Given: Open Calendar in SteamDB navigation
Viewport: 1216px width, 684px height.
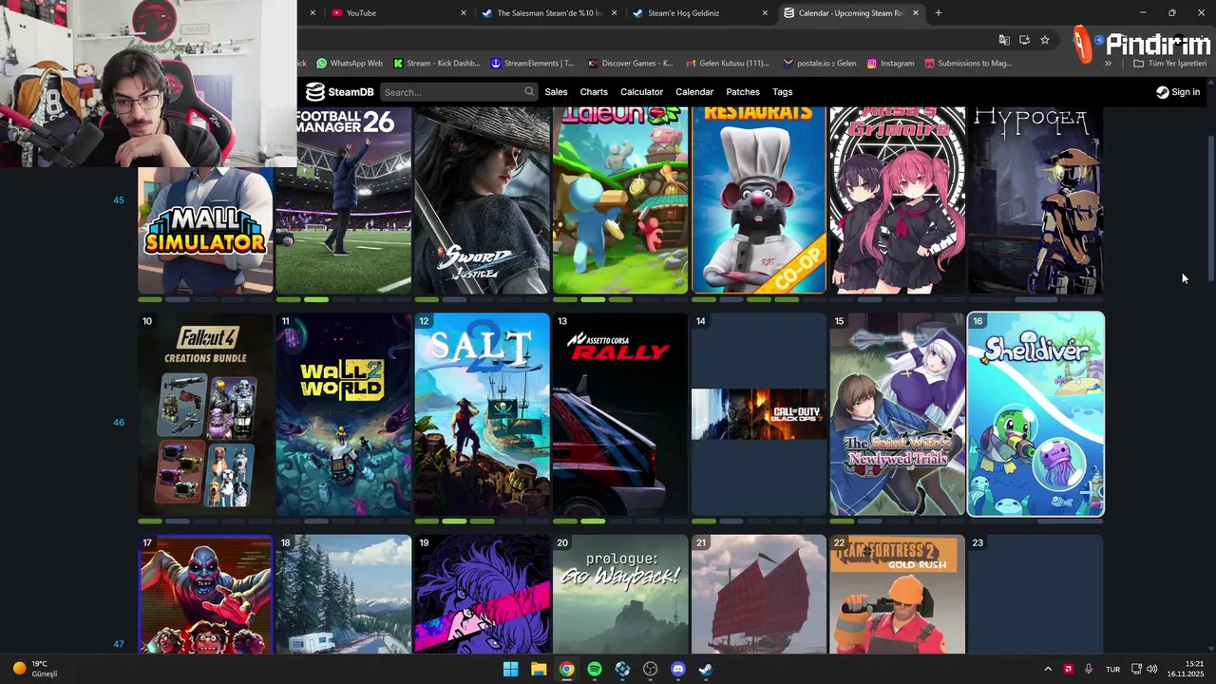Looking at the screenshot, I should 694,92.
